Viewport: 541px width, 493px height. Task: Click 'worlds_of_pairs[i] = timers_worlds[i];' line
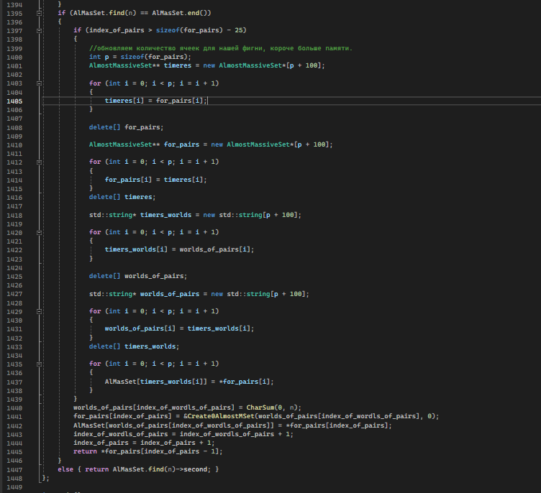coord(179,328)
